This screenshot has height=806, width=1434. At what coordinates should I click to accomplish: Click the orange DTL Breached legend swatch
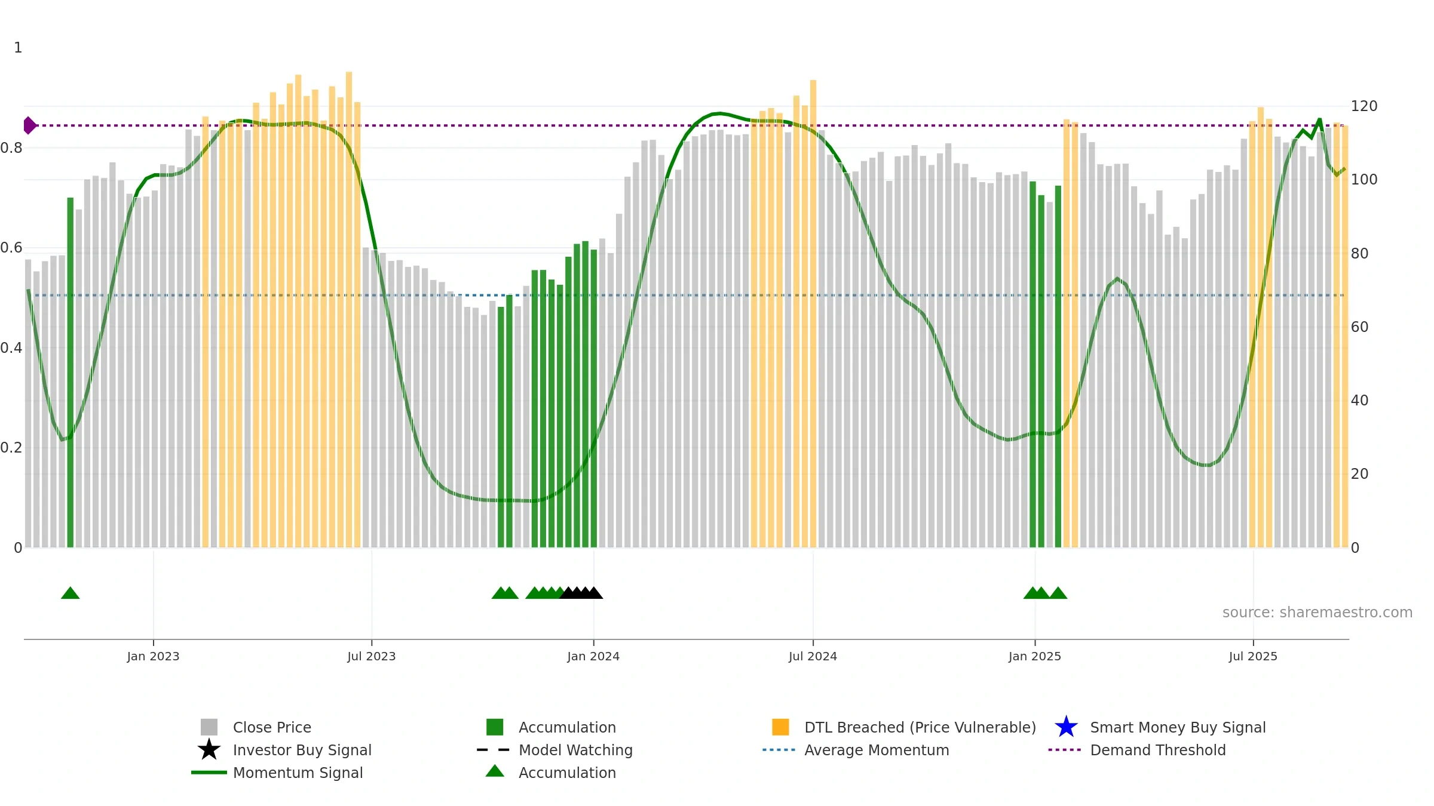click(780, 727)
